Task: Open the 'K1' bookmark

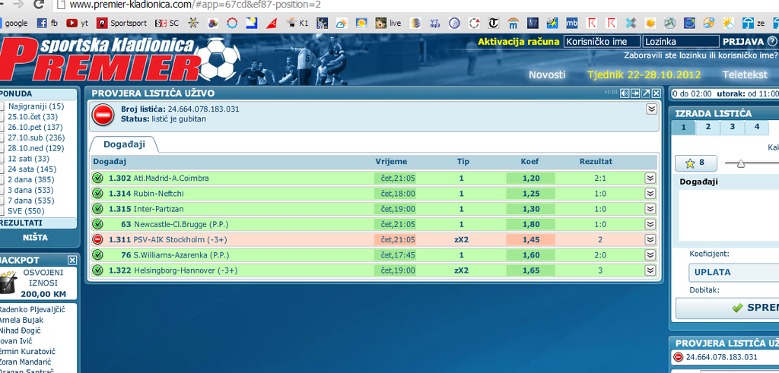Action: [297, 23]
